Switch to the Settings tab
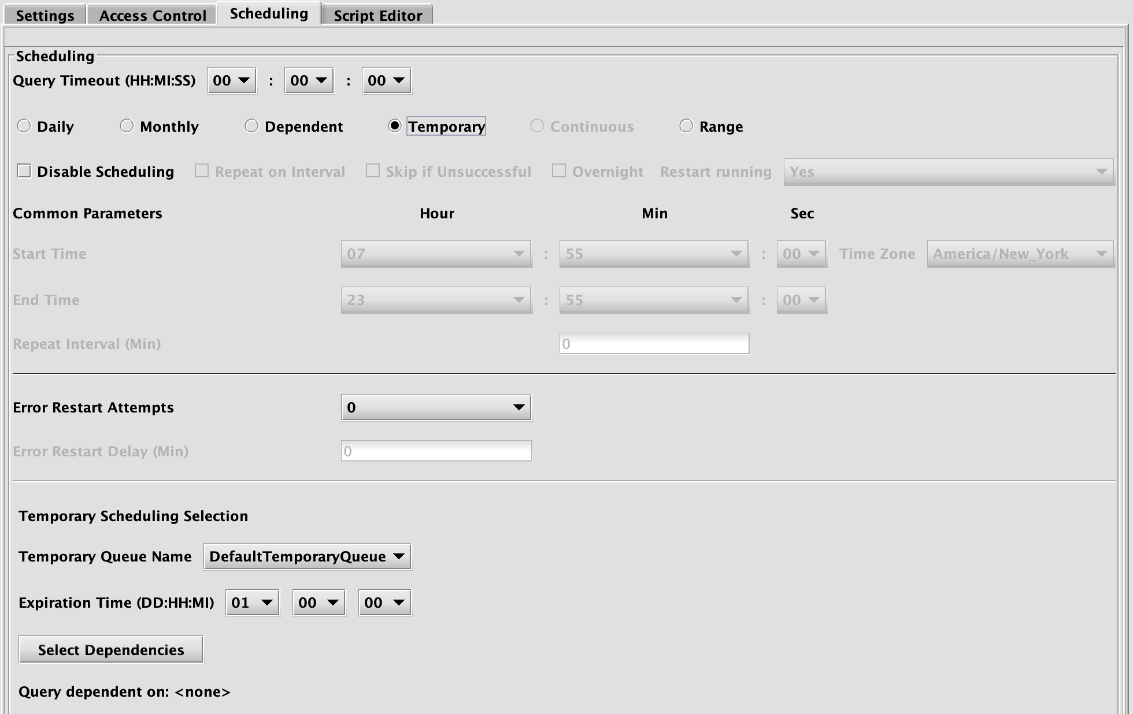The width and height of the screenshot is (1133, 714). (x=45, y=15)
